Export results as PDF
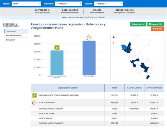This screenshot has width=167, height=128. 138,24
